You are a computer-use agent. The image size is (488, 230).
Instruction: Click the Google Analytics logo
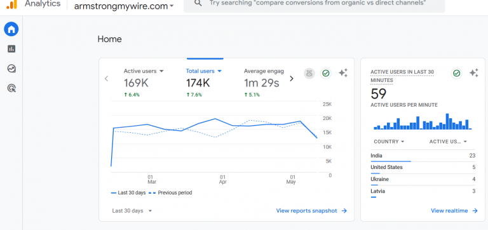tap(12, 4)
